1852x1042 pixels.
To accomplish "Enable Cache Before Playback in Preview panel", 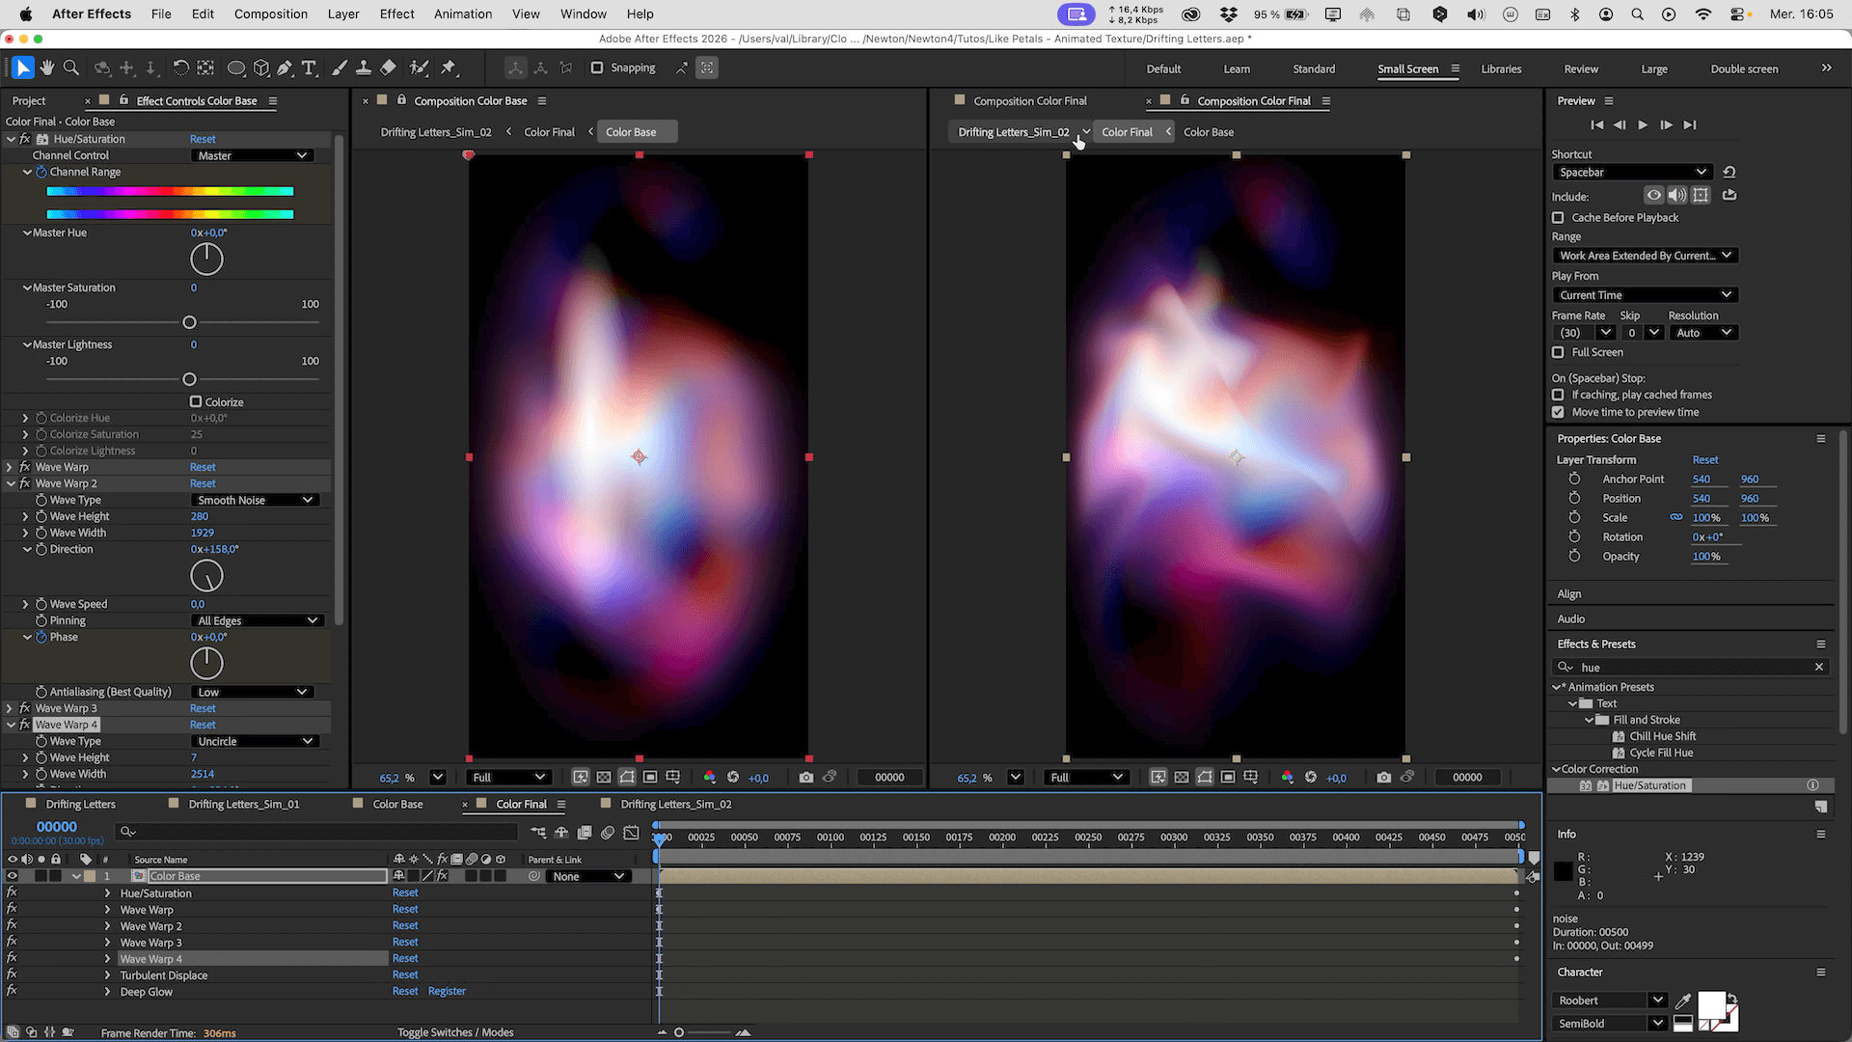I will pos(1558,217).
